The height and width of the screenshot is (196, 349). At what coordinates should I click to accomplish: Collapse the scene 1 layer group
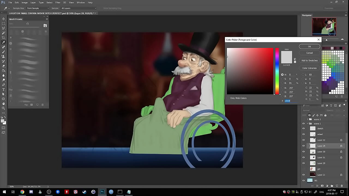pyautogui.click(x=308, y=124)
